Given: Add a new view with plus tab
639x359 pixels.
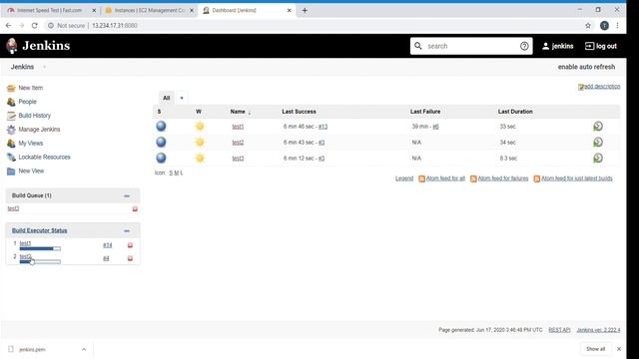Looking at the screenshot, I should [182, 98].
